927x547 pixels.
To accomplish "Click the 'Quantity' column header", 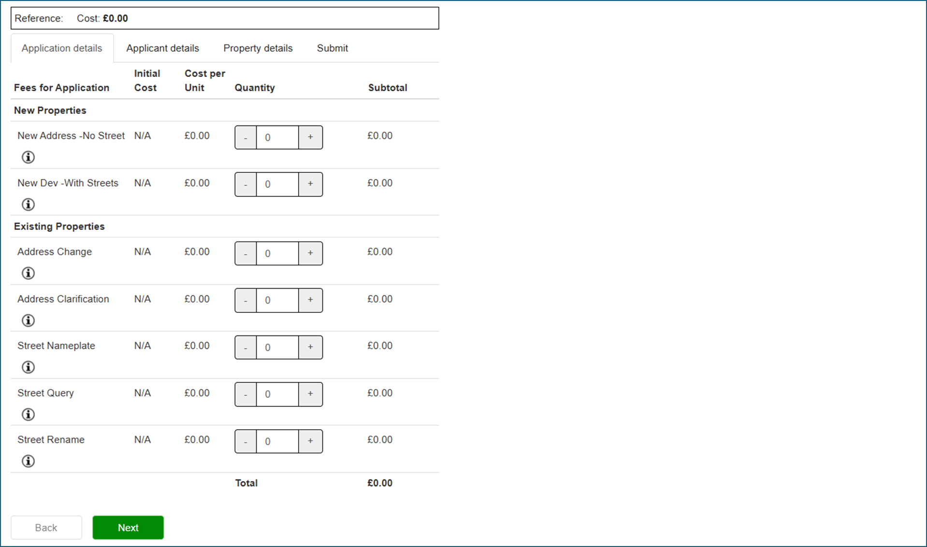I will (x=255, y=88).
